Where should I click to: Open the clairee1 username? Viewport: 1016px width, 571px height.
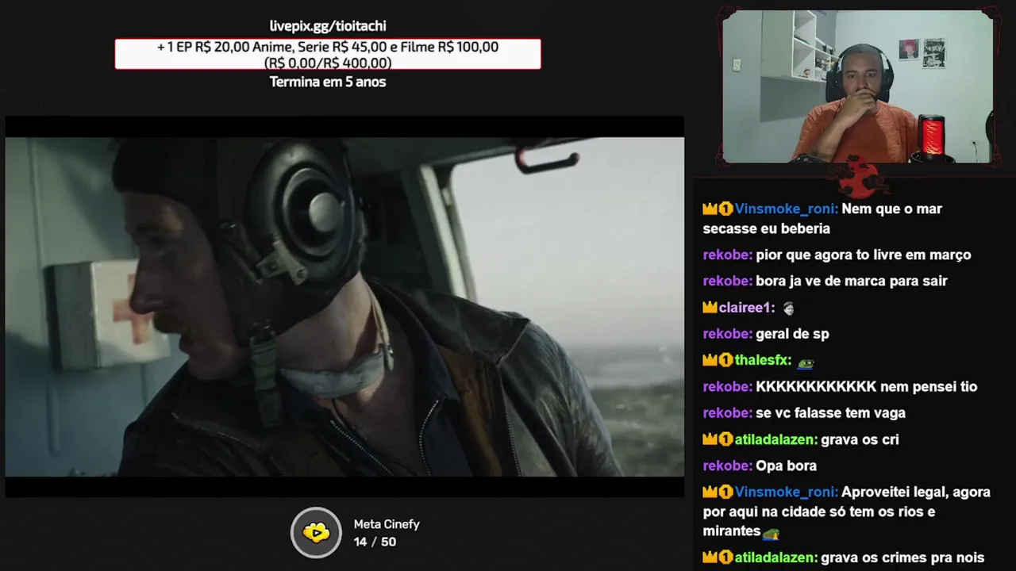pyautogui.click(x=746, y=308)
